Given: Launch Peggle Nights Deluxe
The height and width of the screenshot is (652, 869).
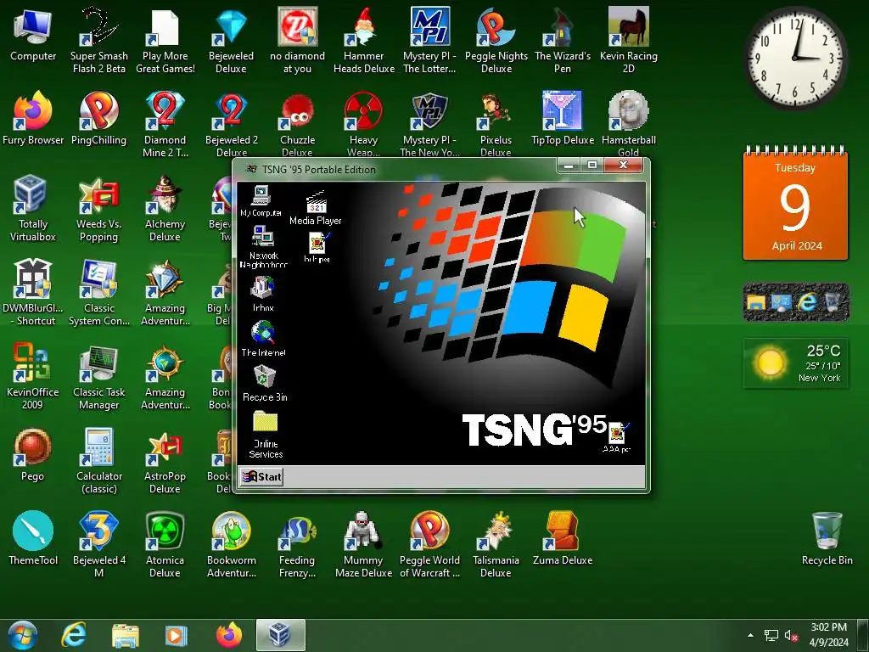Looking at the screenshot, I should [x=496, y=40].
